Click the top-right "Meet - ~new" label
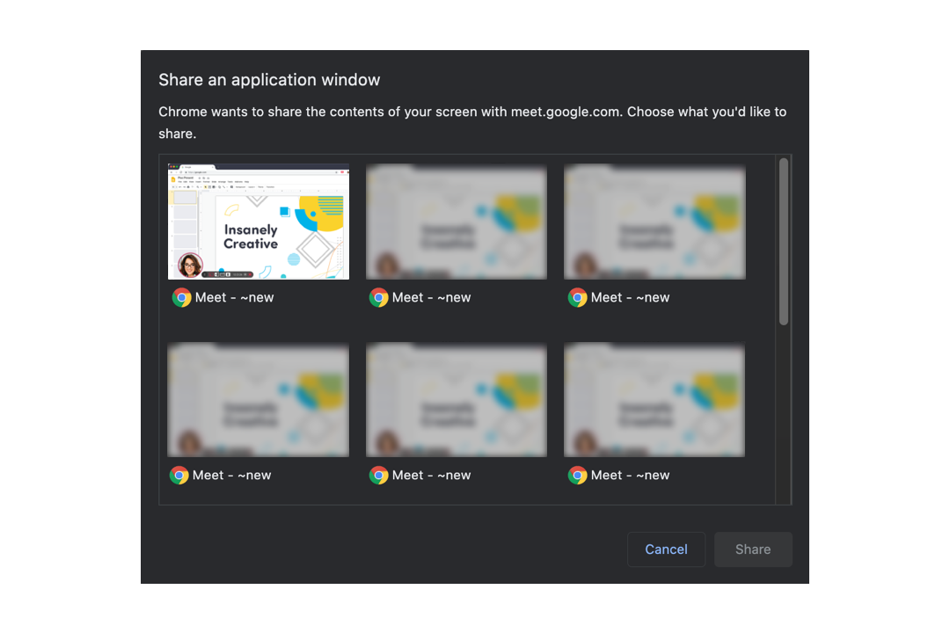Image resolution: width=950 pixels, height=633 pixels. pos(630,297)
